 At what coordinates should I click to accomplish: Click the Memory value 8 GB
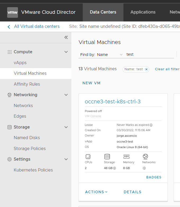(x=126, y=168)
